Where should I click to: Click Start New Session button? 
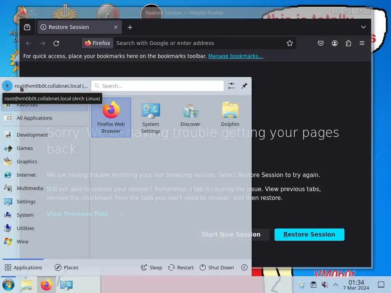[231, 235]
